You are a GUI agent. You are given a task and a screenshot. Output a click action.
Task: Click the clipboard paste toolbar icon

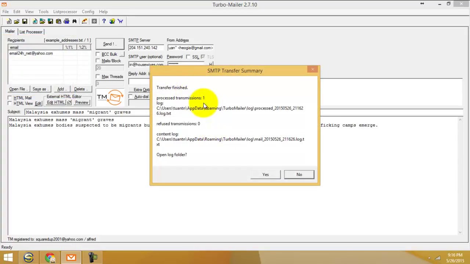(x=58, y=21)
